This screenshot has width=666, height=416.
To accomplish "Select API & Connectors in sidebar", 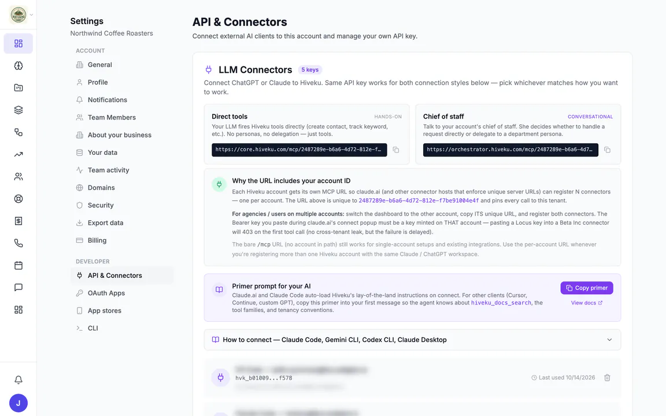I will [123, 276].
